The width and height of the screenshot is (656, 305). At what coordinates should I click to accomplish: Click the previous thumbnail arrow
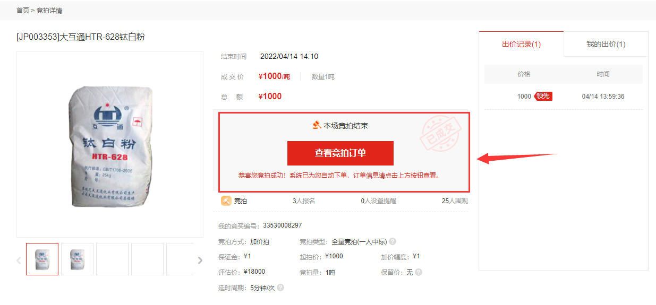click(19, 260)
